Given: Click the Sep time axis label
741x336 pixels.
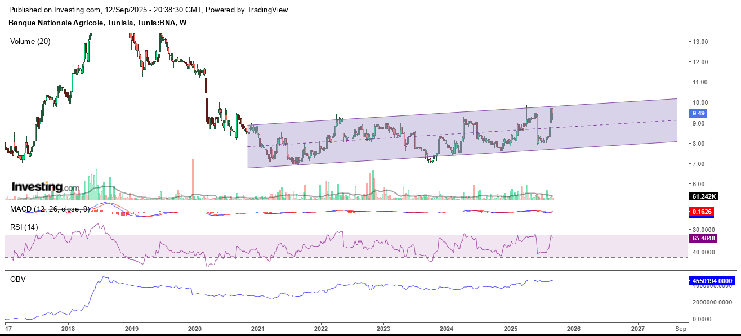Looking at the screenshot, I should (x=680, y=328).
